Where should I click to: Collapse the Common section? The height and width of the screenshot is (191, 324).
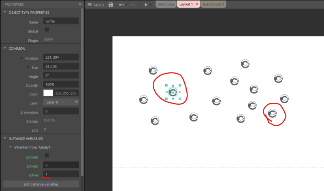(5, 48)
